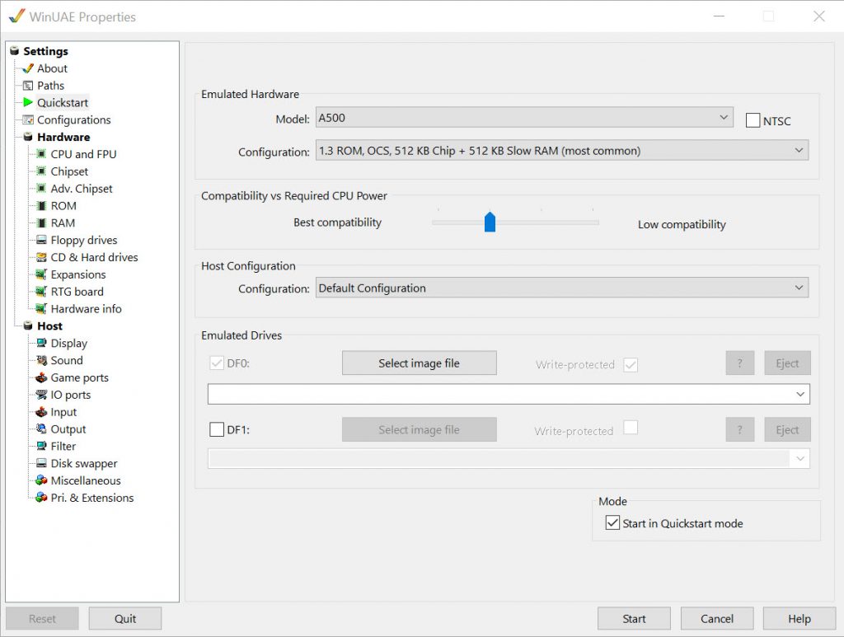
Task: Click the Reset button
Action: (x=42, y=619)
